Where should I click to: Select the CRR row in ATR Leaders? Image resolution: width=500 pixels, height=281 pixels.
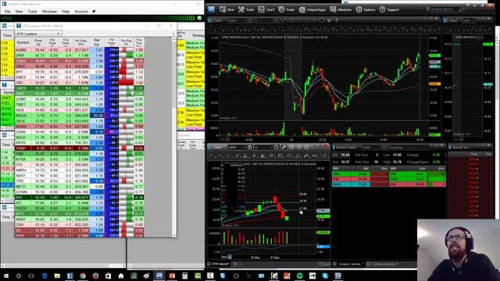(x=80, y=225)
